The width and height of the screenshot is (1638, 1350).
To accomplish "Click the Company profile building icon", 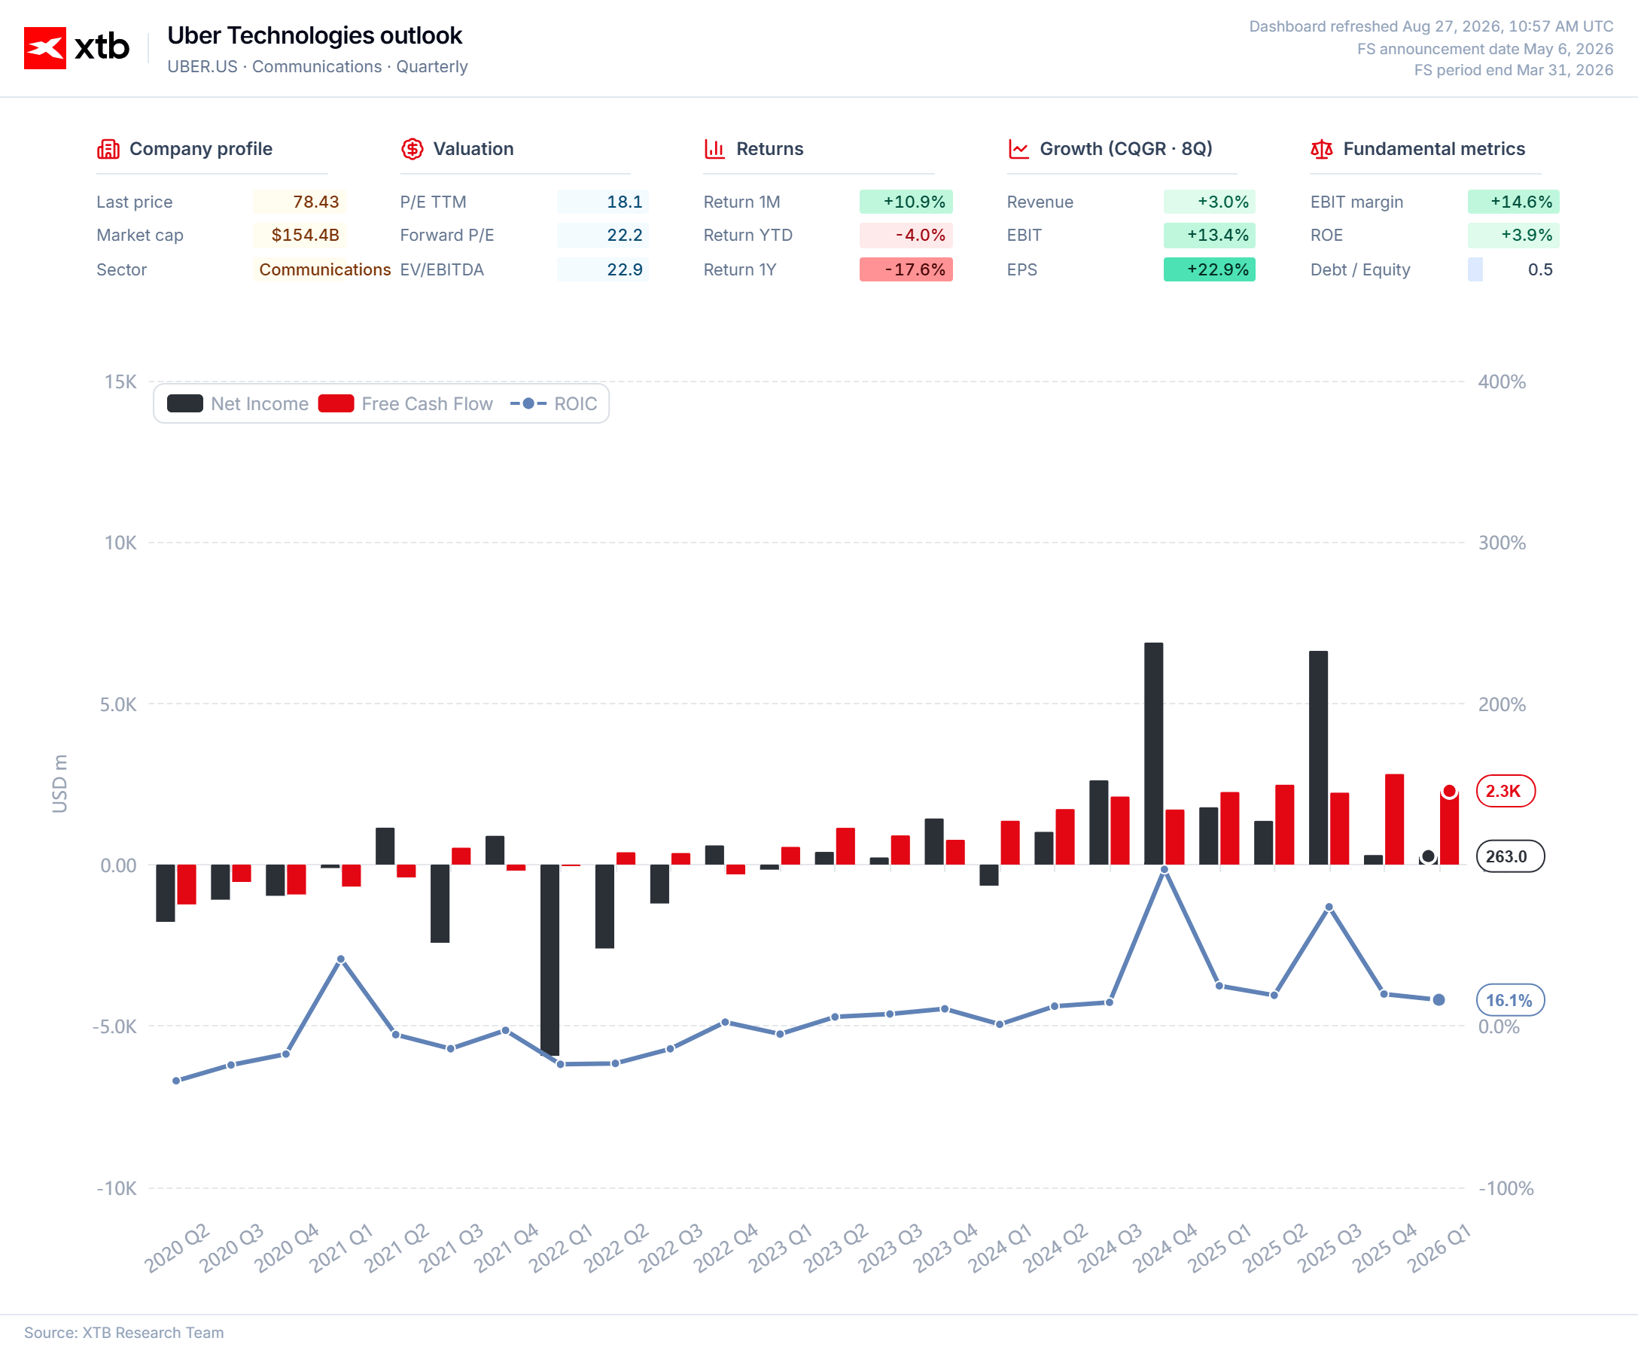I will pos(108,148).
